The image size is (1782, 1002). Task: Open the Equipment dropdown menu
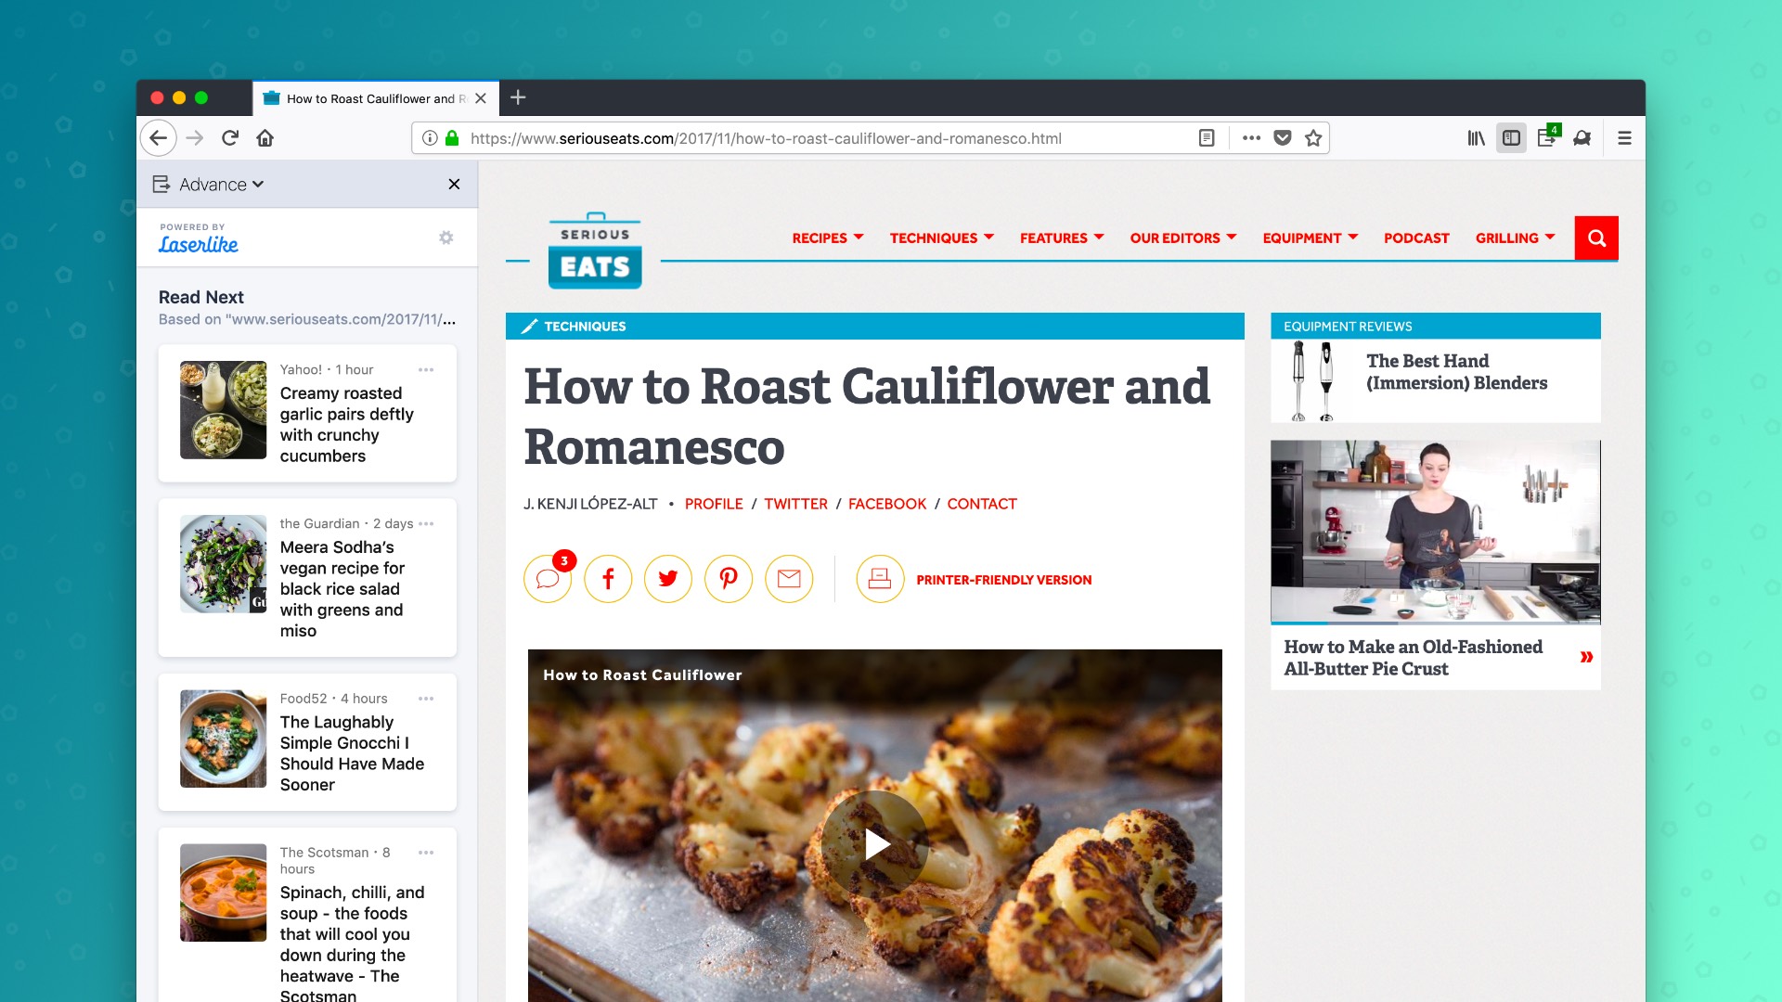(x=1310, y=238)
